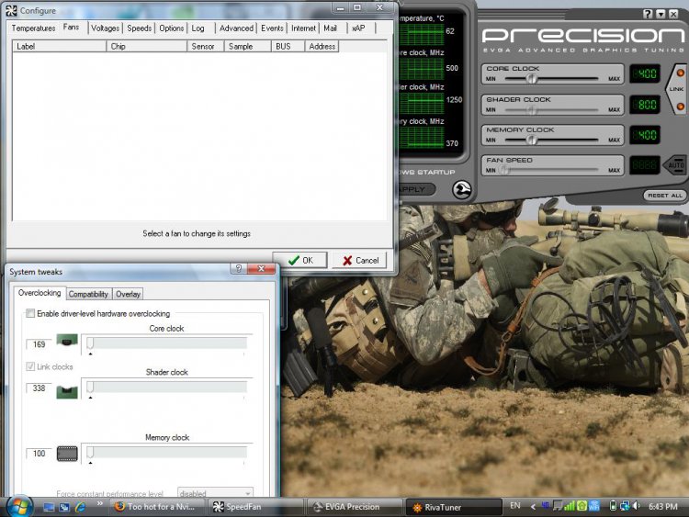689x517 pixels.
Task: Click the Memory clock value field 100
Action: click(x=39, y=454)
